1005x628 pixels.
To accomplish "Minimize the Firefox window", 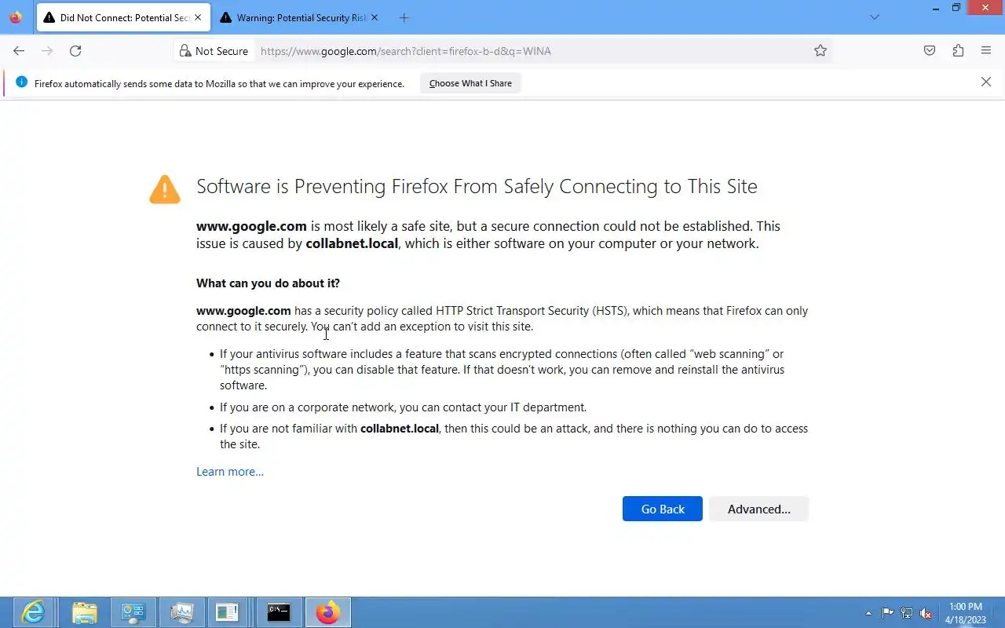I will coord(935,8).
